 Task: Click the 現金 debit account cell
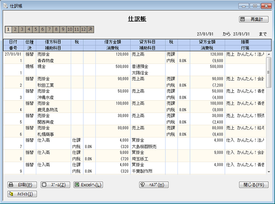pos(41,66)
